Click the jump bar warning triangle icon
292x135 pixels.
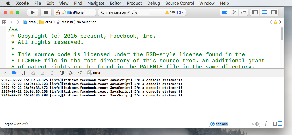pos(275,22)
